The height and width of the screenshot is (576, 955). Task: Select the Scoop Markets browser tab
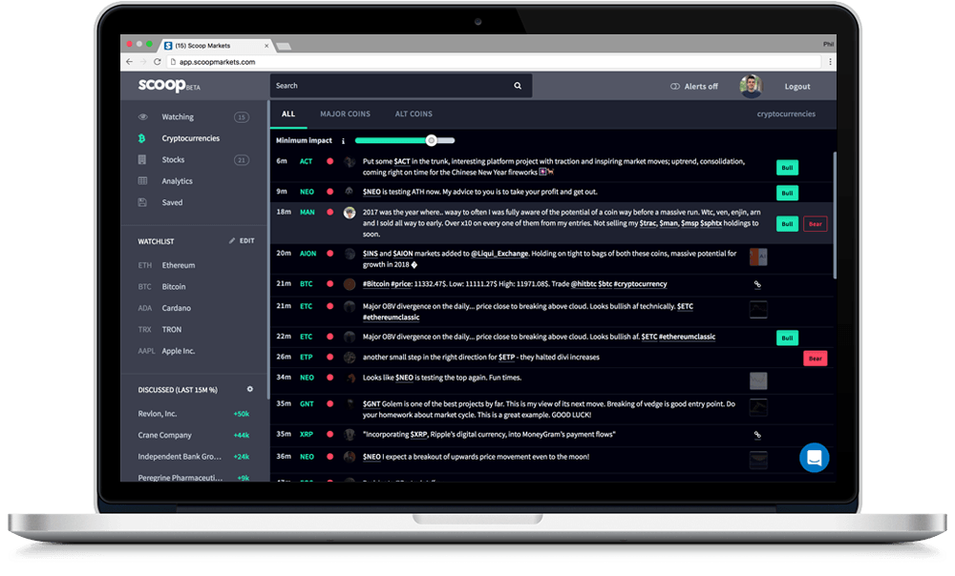tap(216, 46)
